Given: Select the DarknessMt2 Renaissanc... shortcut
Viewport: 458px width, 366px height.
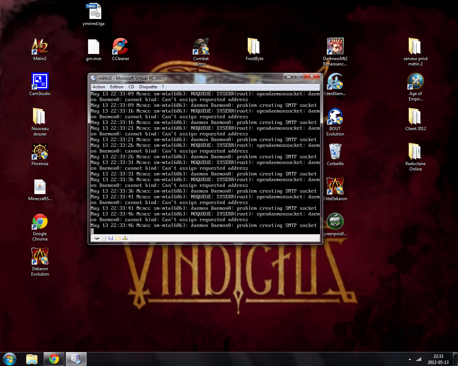Looking at the screenshot, I should tap(335, 52).
